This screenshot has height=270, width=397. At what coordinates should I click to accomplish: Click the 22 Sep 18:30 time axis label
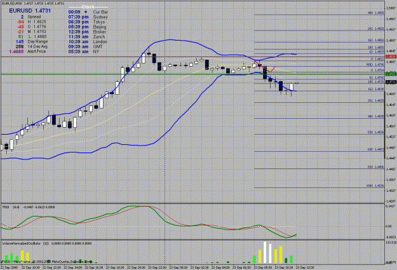(115, 267)
